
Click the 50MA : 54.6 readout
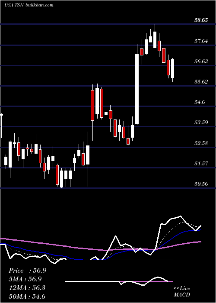point(27,296)
